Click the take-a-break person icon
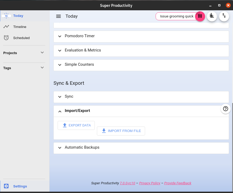The width and height of the screenshot is (233, 193). [212, 16]
